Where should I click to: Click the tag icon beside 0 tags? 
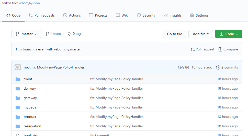tap(70, 34)
